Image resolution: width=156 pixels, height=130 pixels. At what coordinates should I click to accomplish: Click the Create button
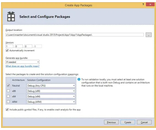pyautogui.click(x=128, y=122)
